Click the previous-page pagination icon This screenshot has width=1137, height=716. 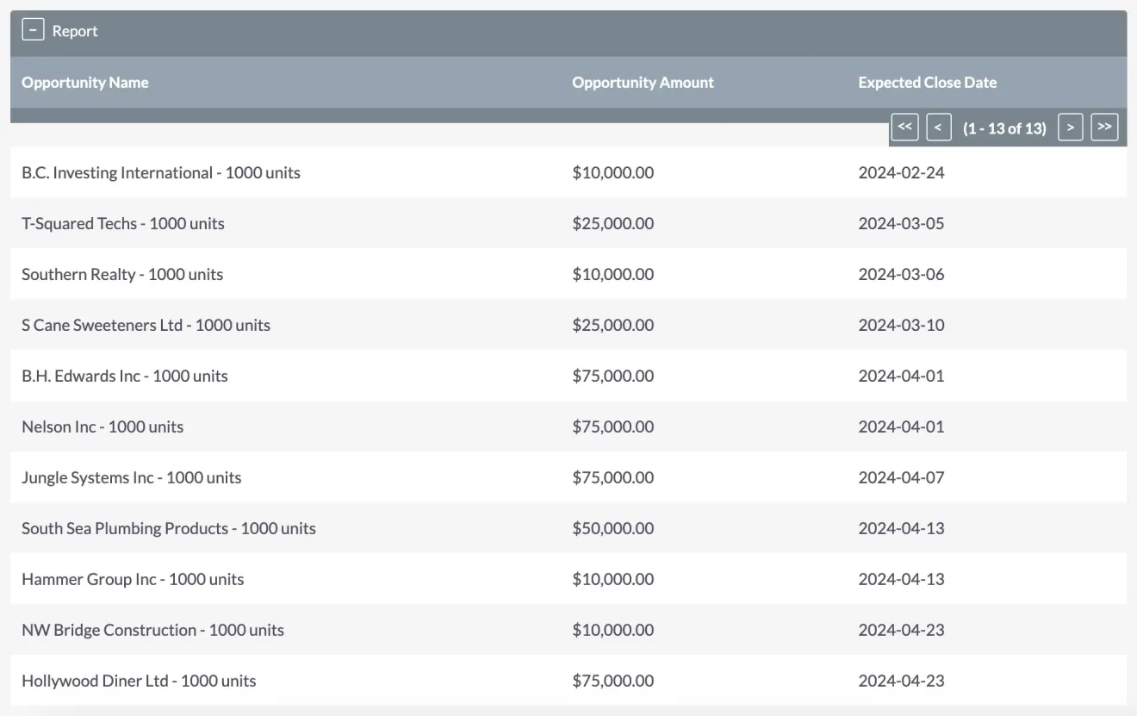[x=938, y=127]
